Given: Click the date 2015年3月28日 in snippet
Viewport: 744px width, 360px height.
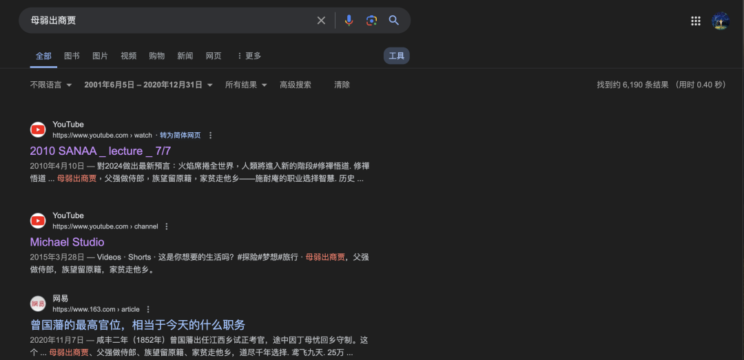Looking at the screenshot, I should coord(57,257).
